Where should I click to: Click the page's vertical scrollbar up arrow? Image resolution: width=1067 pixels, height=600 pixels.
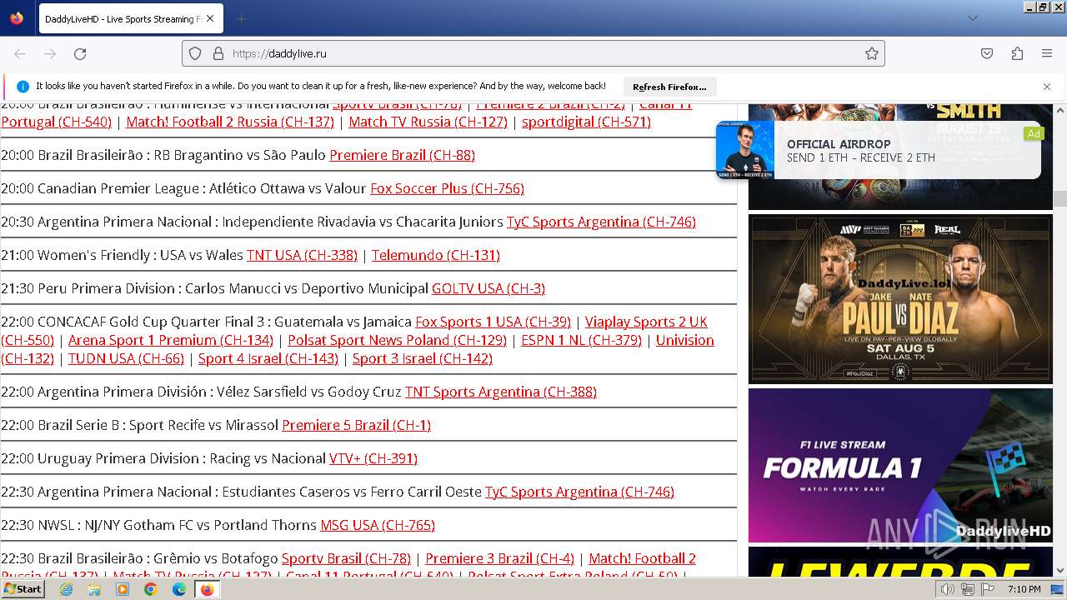pos(1060,110)
